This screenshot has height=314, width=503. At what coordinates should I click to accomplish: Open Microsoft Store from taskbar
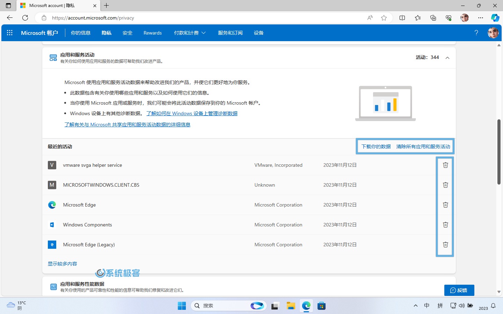point(321,306)
